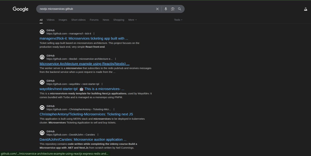Viewport: 311px width, 156px height.
Task: Click snippet 'This is a microservices-ready template'
Action: pyautogui.click(x=96, y=95)
